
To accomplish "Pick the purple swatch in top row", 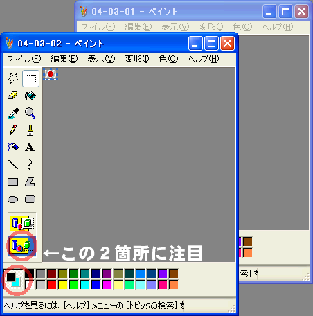I will pyautogui.click(x=107, y=274).
